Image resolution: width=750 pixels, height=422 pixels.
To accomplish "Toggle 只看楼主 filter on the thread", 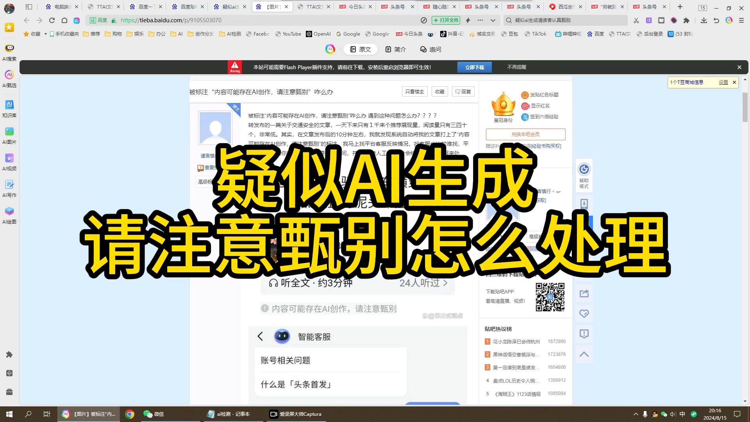I will 414,91.
